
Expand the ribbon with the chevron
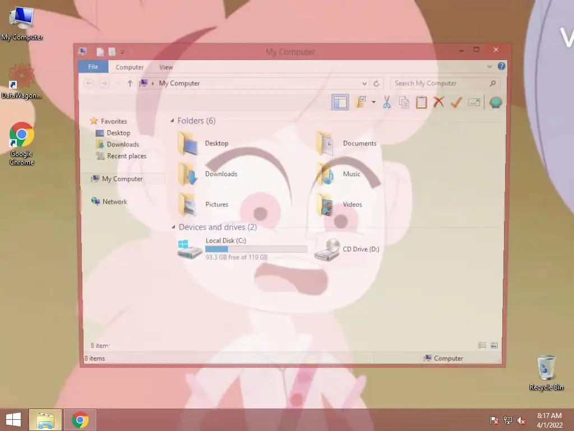pyautogui.click(x=489, y=66)
